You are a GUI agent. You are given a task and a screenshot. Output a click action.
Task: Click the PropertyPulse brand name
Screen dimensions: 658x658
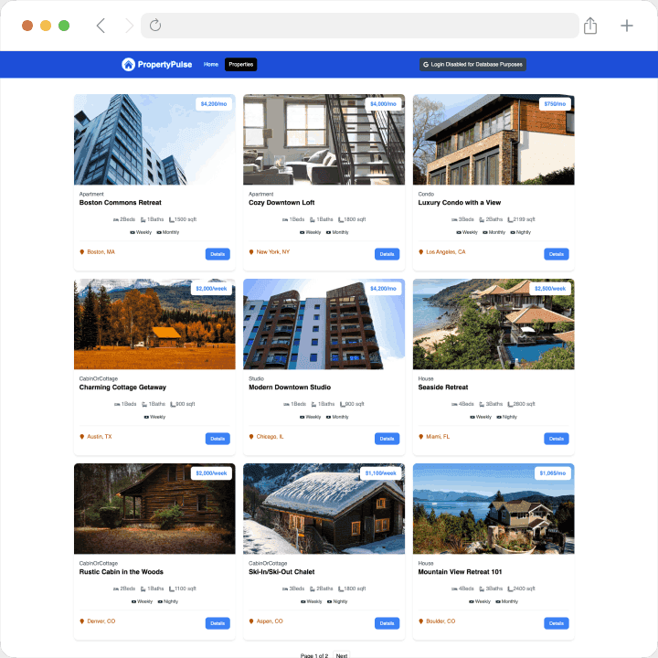(x=164, y=64)
